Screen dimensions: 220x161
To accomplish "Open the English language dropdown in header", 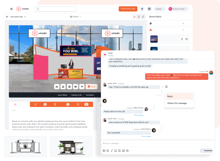I will point(160,9).
